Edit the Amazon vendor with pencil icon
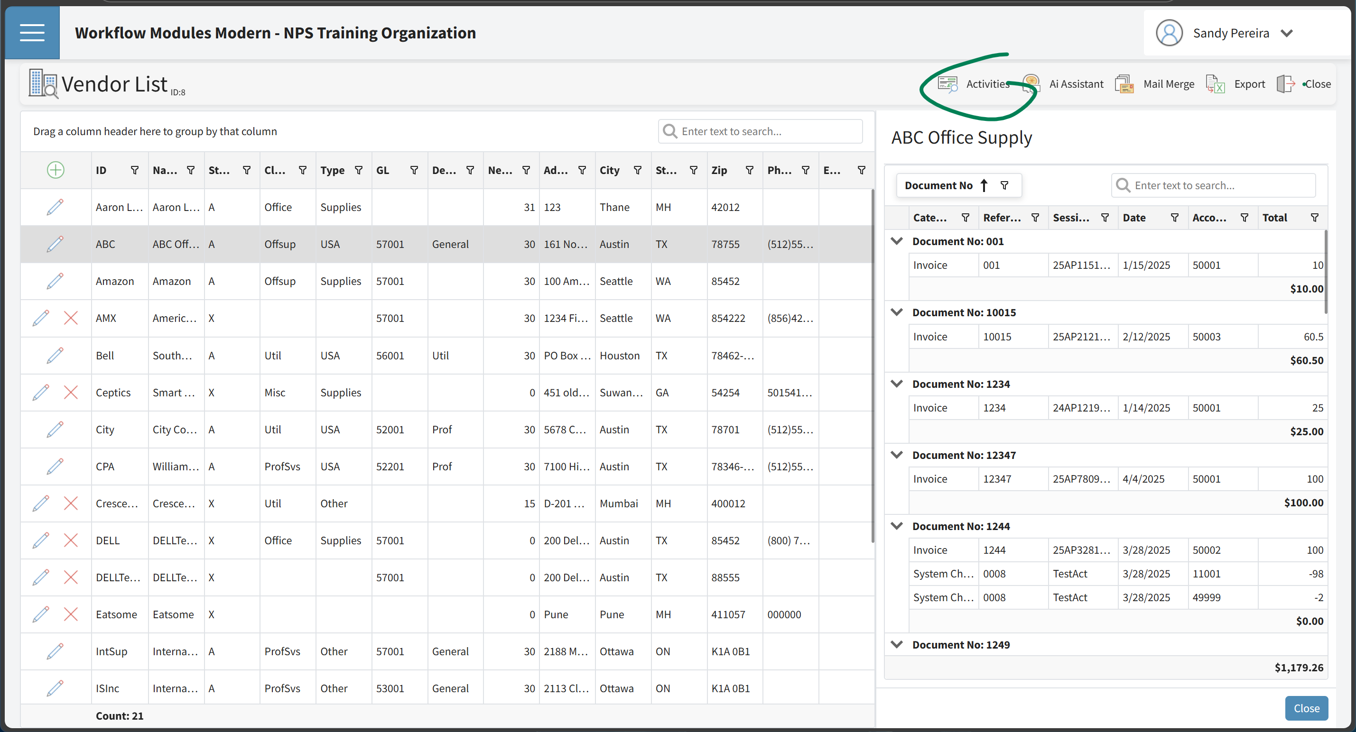 (55, 281)
